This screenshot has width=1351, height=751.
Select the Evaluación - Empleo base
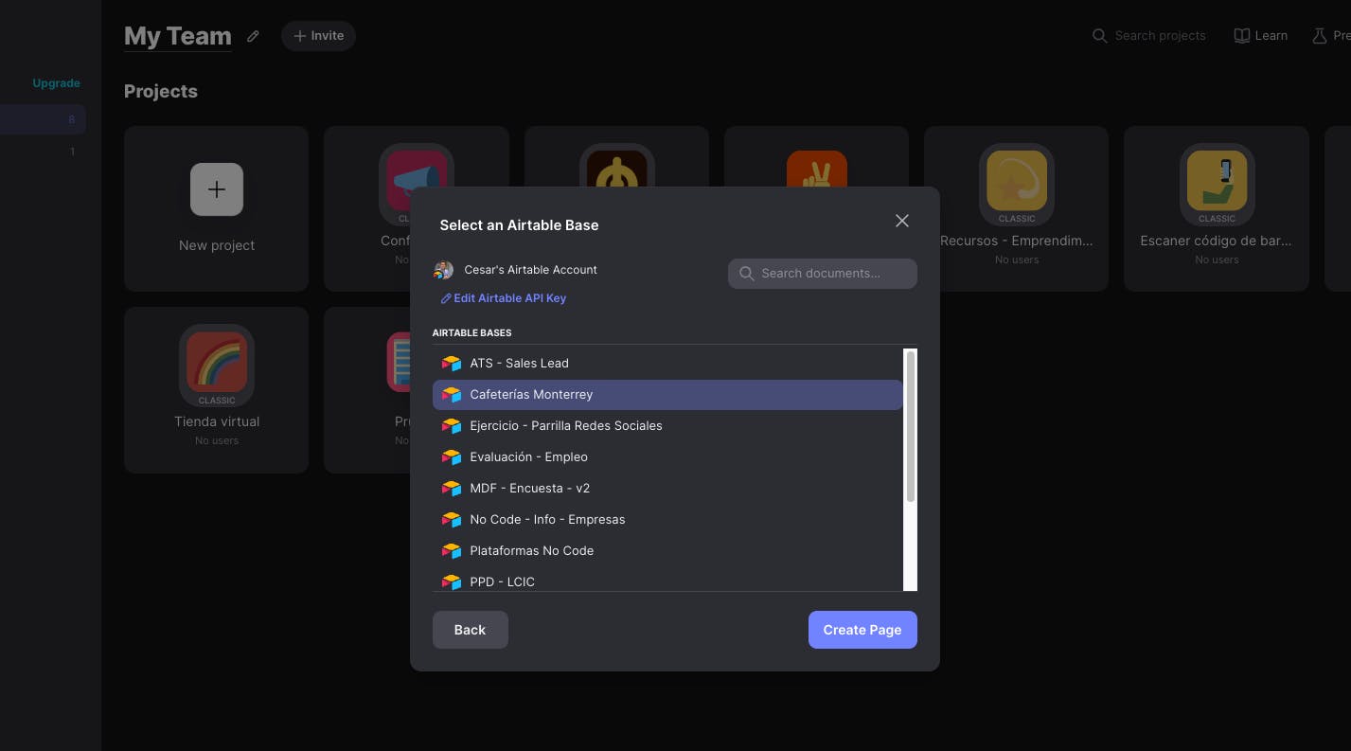click(x=667, y=457)
